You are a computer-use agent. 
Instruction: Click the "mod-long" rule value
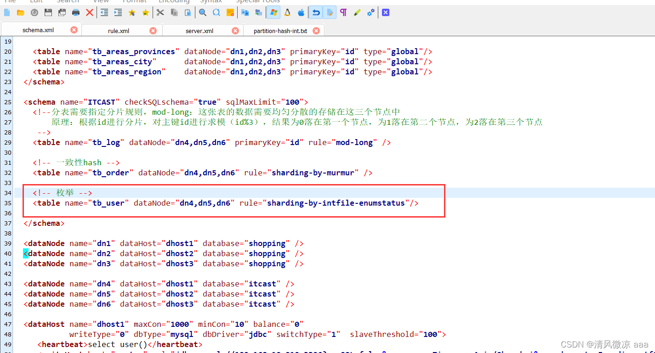pos(354,142)
